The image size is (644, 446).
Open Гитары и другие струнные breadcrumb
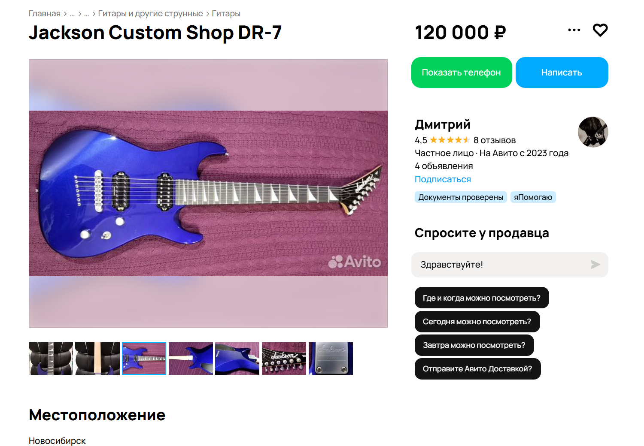150,14
